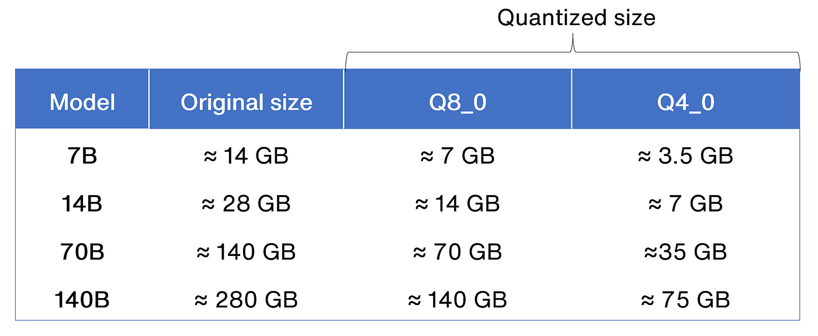
Task: Click the ≈ 140 GB Q8_0 cell
Action: coord(457,300)
